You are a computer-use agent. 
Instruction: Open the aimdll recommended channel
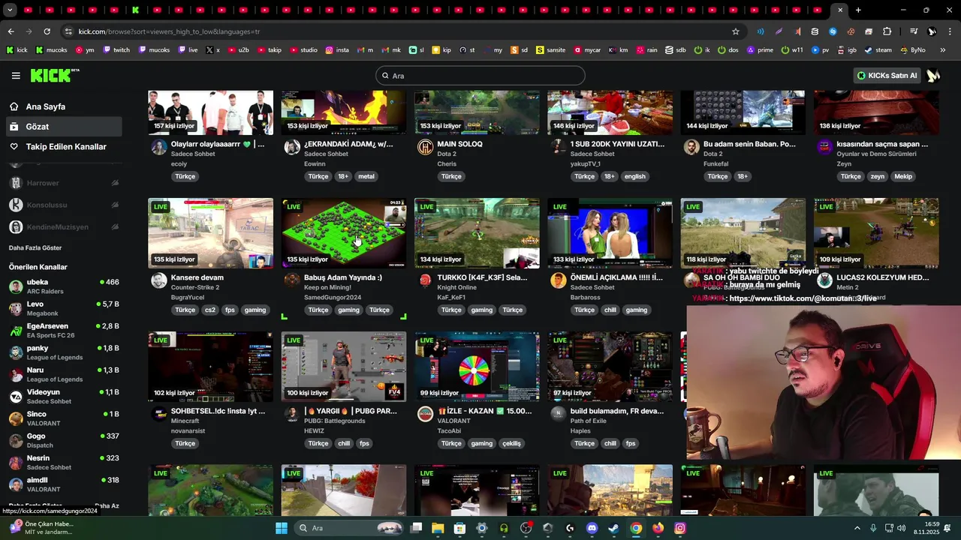tap(64, 484)
